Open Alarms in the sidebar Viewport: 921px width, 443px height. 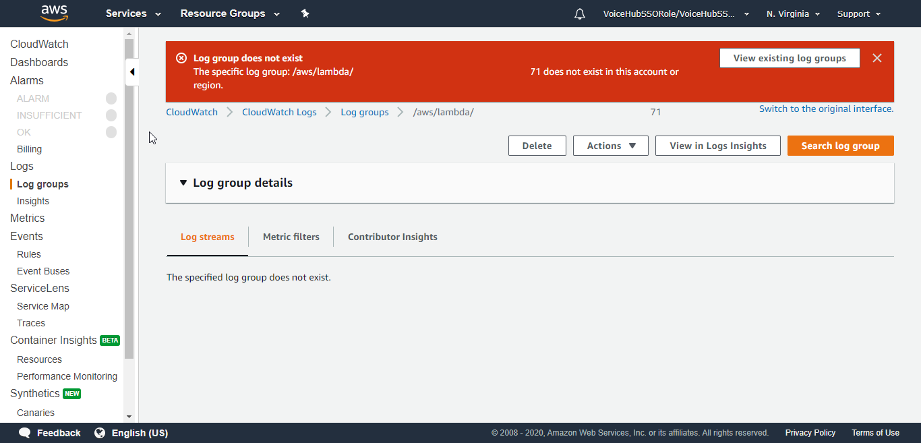tap(27, 80)
